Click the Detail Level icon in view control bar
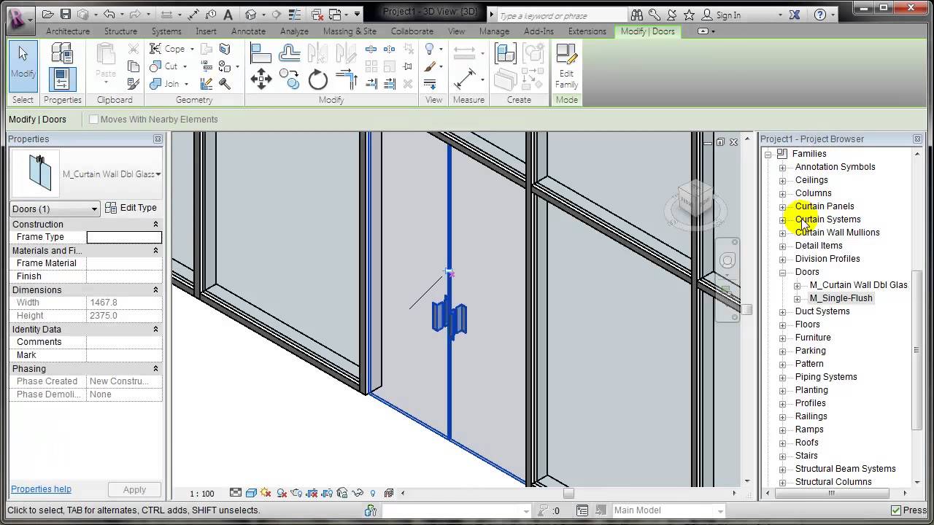 click(236, 493)
